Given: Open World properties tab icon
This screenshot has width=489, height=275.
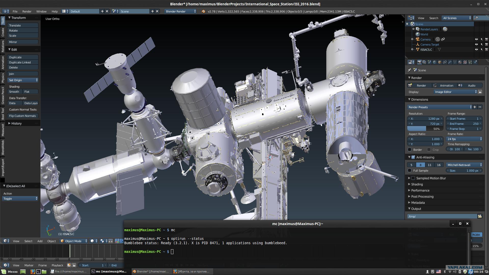Looking at the screenshot, I should [435, 62].
